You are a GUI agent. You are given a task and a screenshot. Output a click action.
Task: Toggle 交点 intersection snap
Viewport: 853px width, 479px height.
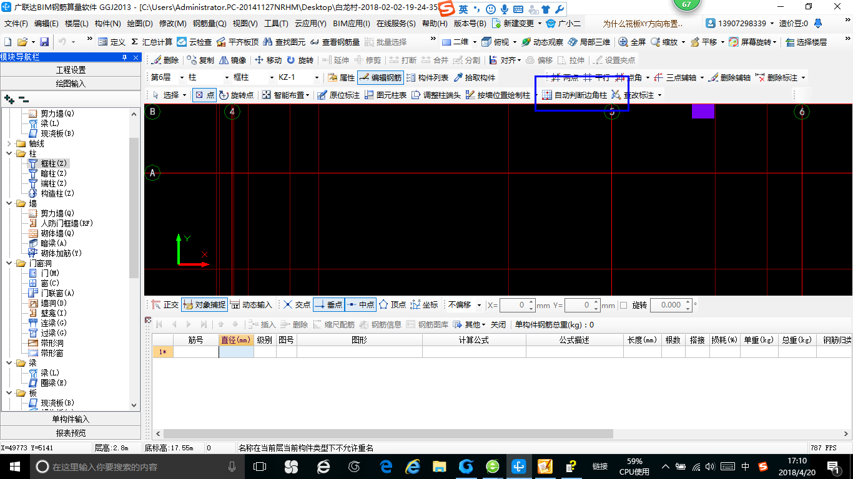tap(297, 305)
